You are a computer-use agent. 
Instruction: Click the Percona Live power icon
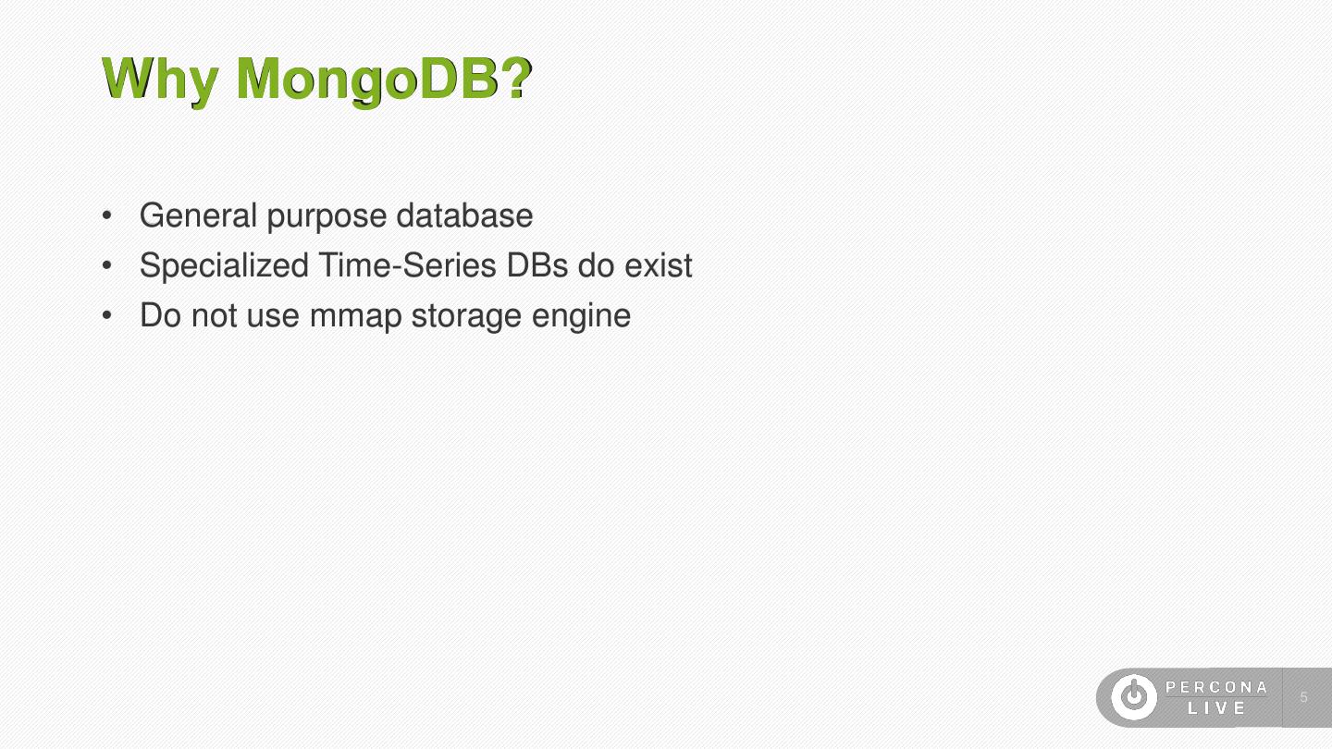1134,697
